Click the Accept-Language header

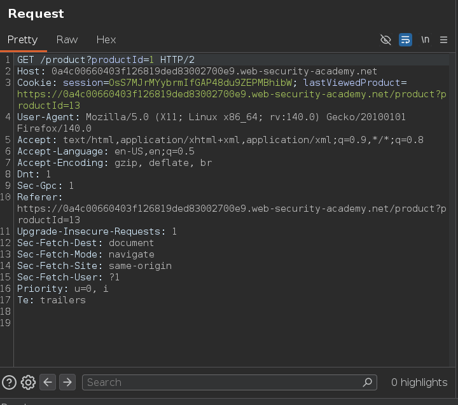point(106,151)
